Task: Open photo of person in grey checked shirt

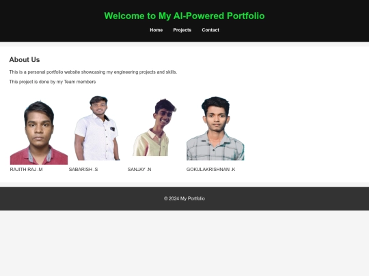Action: (215, 128)
